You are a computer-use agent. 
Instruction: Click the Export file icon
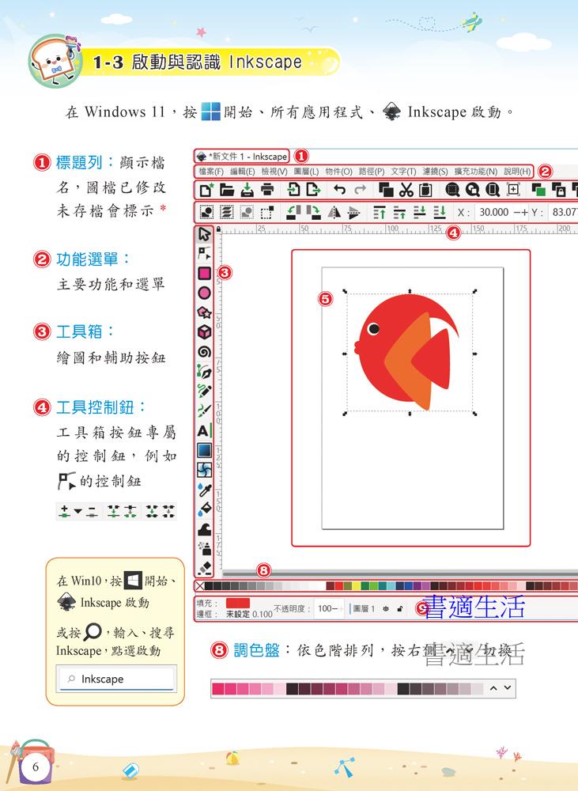click(313, 190)
